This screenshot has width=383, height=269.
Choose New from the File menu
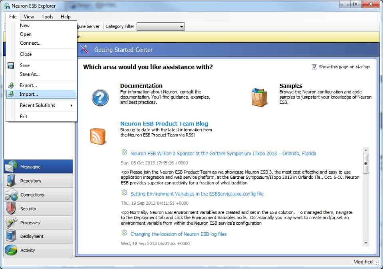[41, 26]
